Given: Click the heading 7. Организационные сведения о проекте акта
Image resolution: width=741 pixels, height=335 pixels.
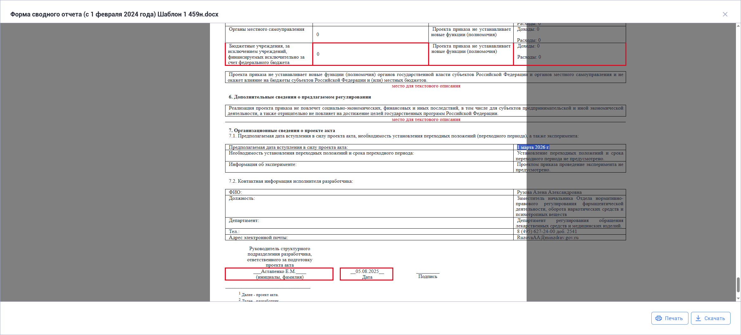Looking at the screenshot, I should (282, 130).
